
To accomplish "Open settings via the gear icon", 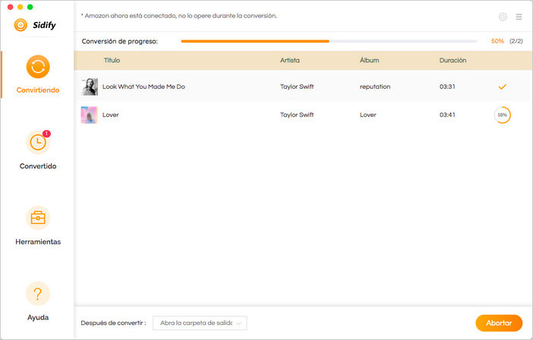I will tap(503, 17).
